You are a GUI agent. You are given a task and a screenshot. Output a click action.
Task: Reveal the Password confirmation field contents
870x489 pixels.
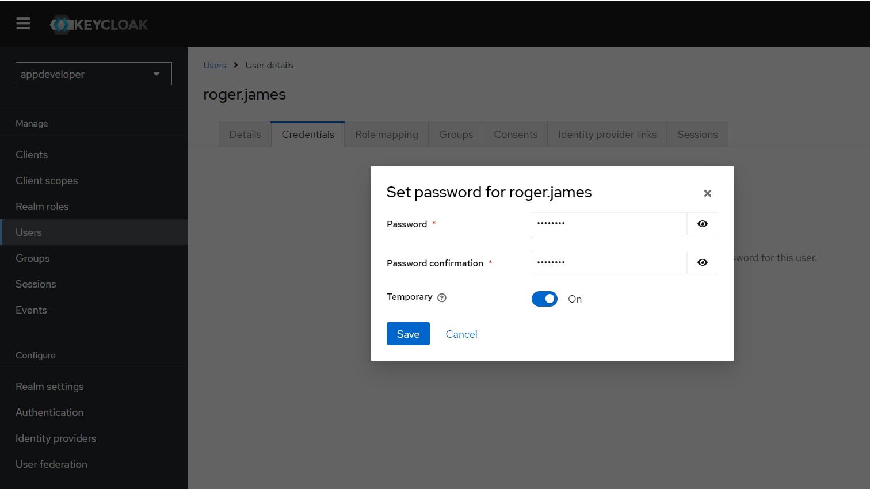click(703, 262)
